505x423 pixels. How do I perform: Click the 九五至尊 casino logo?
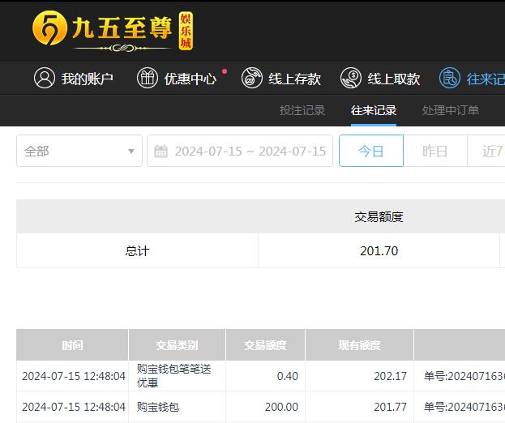point(113,32)
